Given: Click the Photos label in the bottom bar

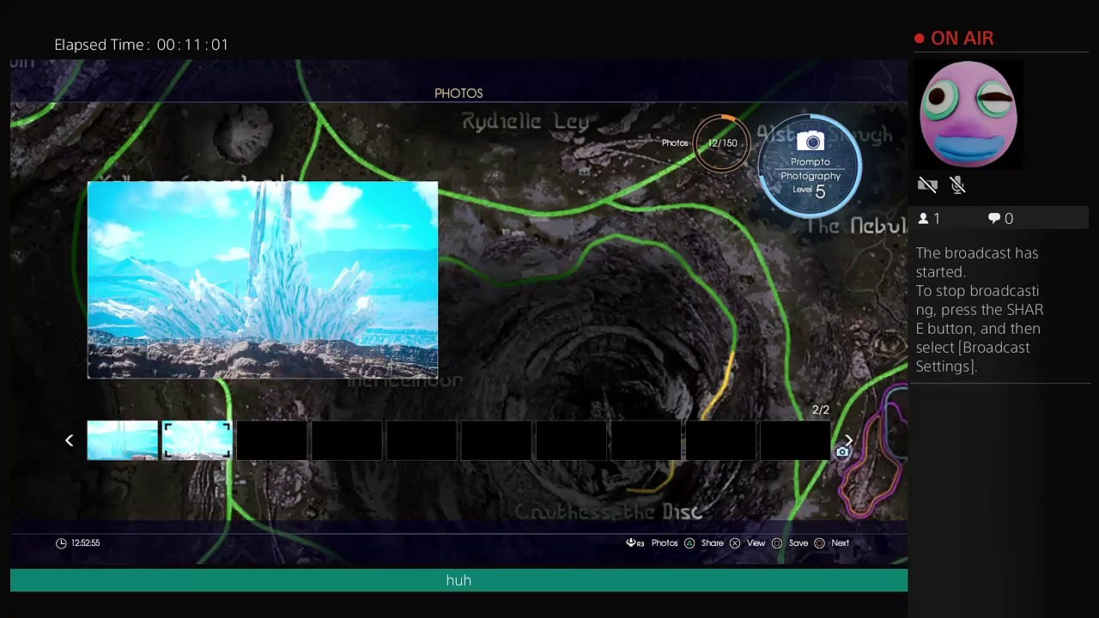Looking at the screenshot, I should tap(665, 542).
